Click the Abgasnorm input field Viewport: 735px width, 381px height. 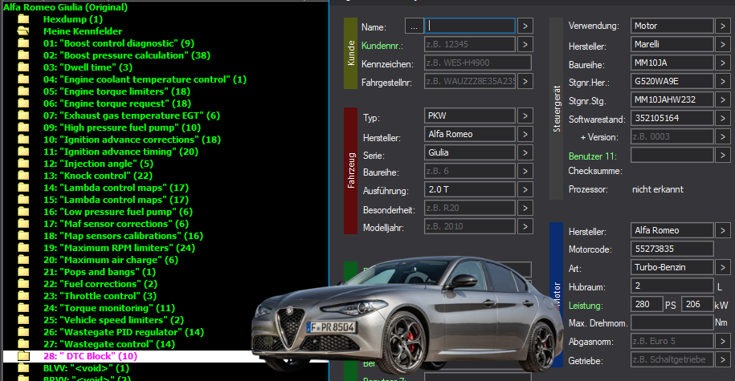click(672, 341)
